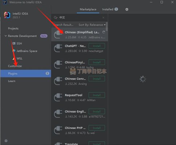Open Customize in the sidebar
The width and height of the screenshot is (176, 145).
pos(15,66)
